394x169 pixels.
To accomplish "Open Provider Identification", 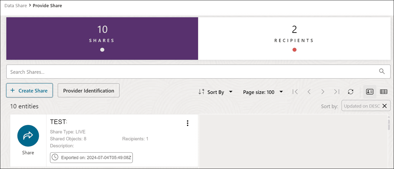I will click(x=88, y=90).
